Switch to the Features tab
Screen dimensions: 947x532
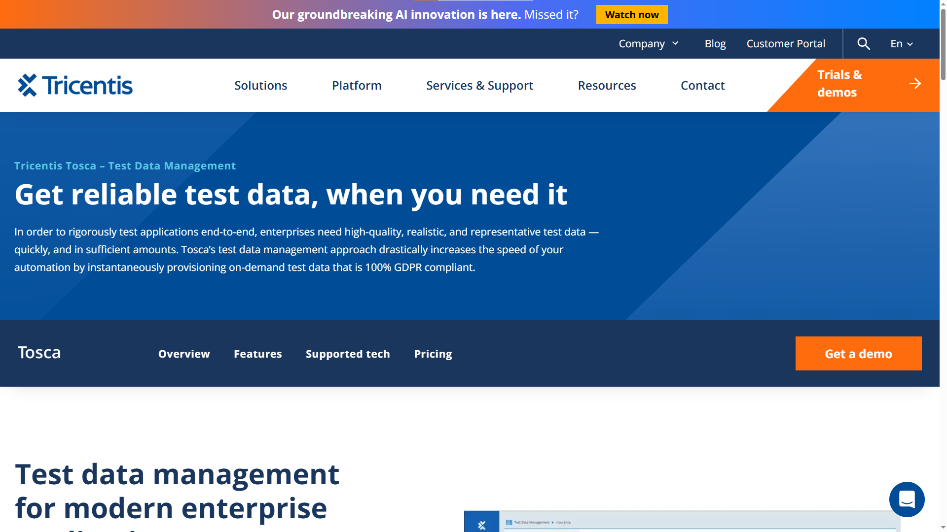[257, 354]
